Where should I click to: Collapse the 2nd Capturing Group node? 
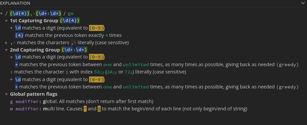[x=6, y=50]
